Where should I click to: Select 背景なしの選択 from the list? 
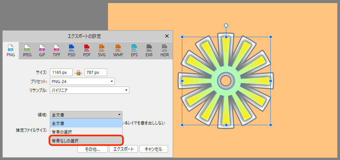[86, 141]
